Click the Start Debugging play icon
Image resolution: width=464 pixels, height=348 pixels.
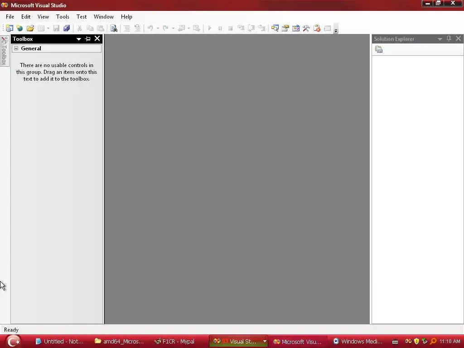click(x=209, y=28)
